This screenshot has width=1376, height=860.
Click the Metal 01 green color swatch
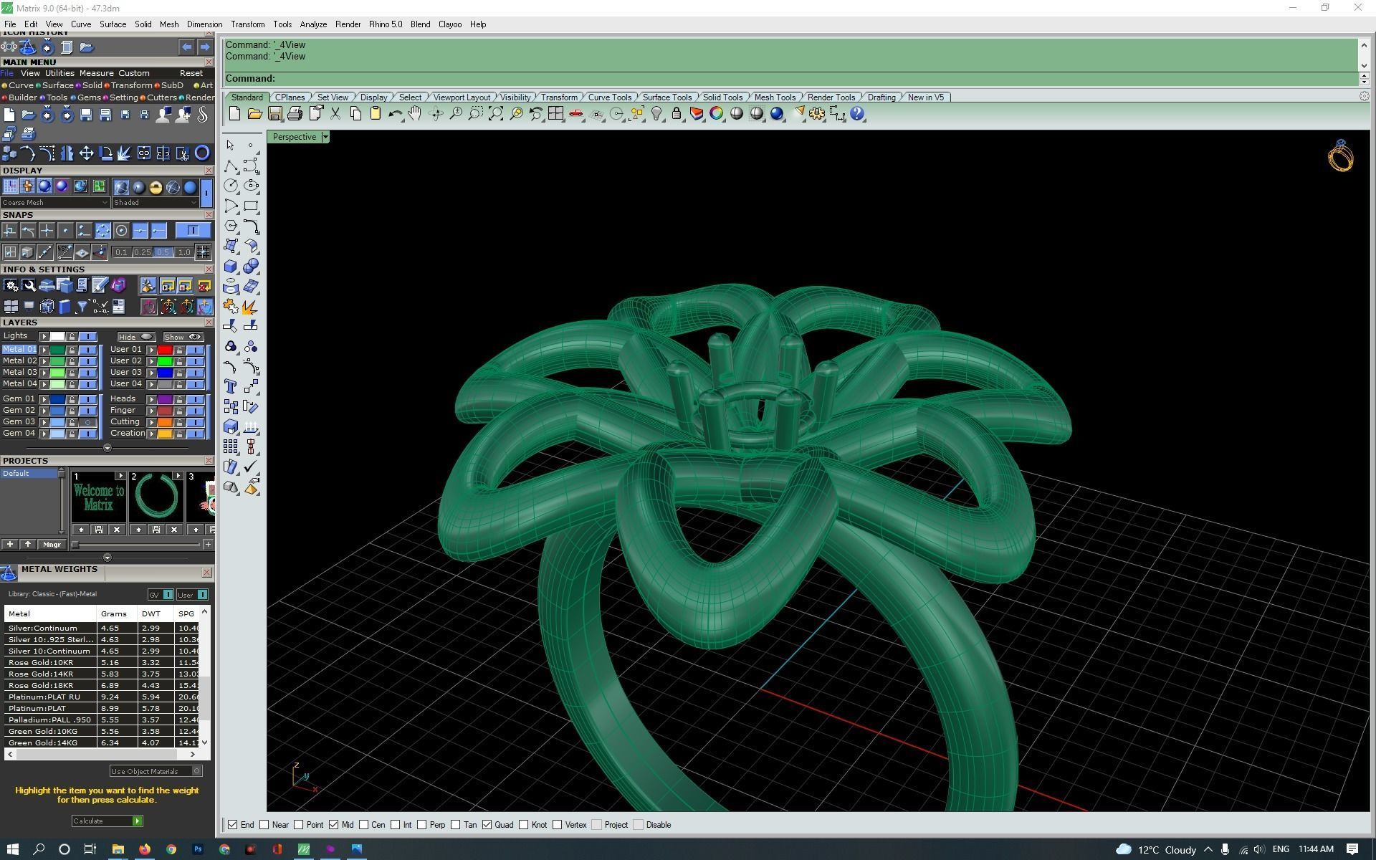pyautogui.click(x=57, y=350)
